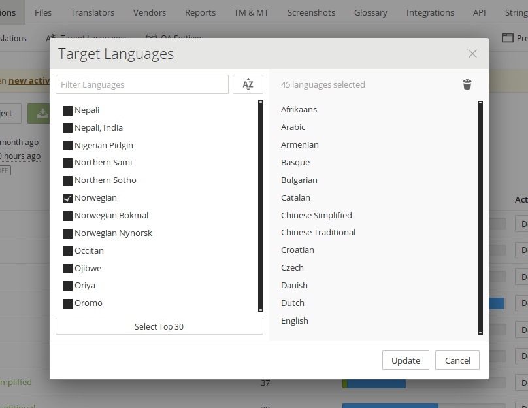Check the Norwegian Nynorsk checkbox
This screenshot has width=528, height=408.
point(67,233)
